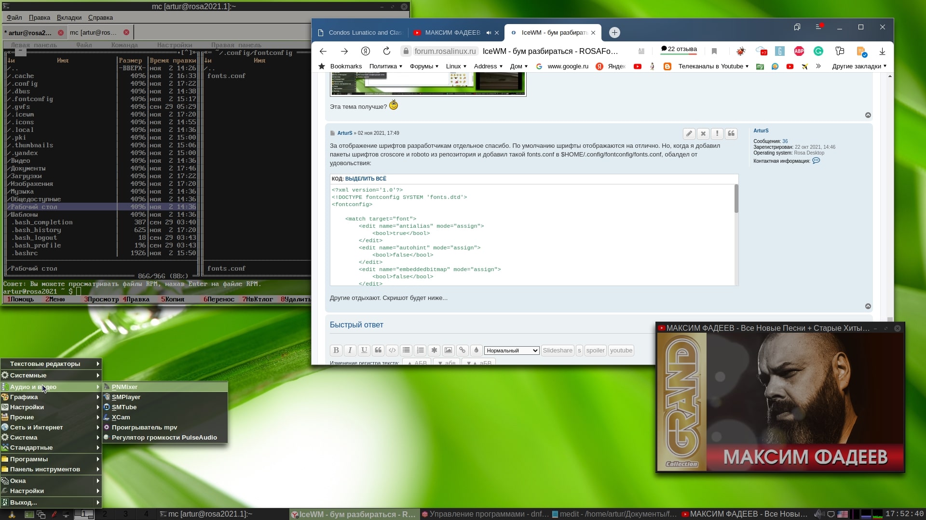This screenshot has width=926, height=520.
Task: Open the Нормальный font size dropdown
Action: [x=511, y=350]
